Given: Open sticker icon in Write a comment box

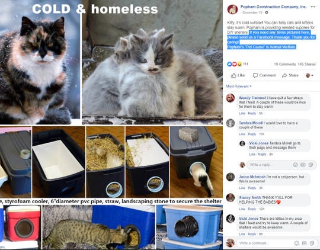Looking at the screenshot, I should (312, 243).
